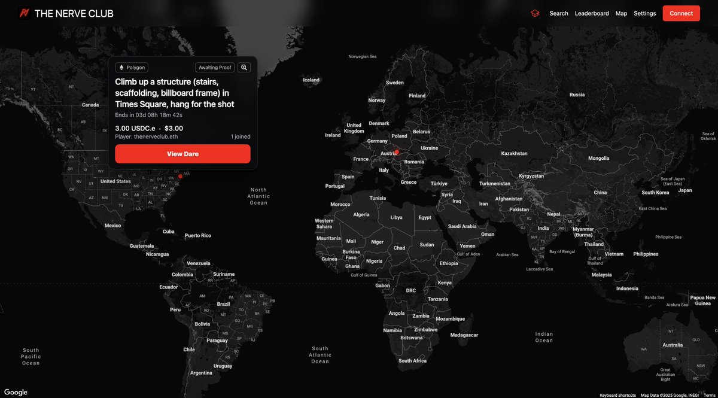Click the Ethiopia label on map
718x398 pixels.
point(449,263)
